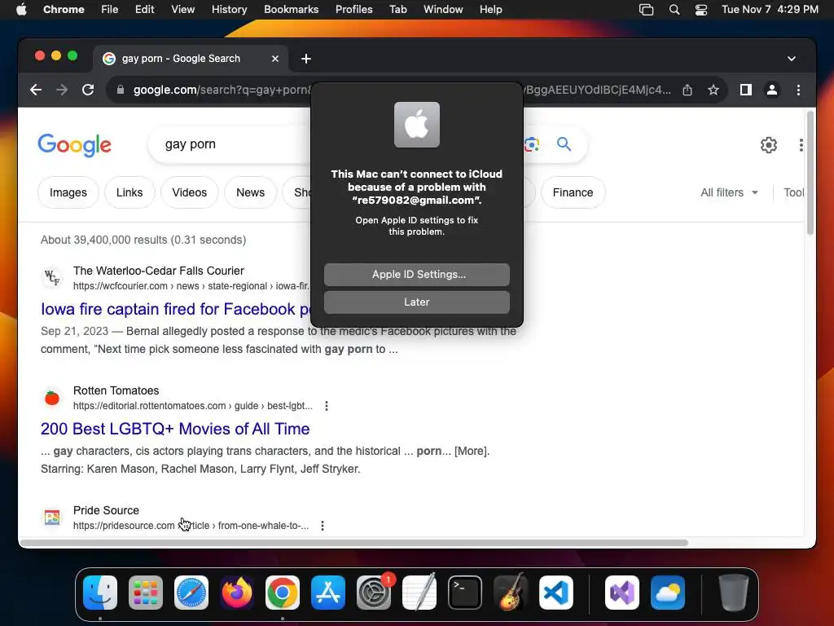This screenshot has height=626, width=834.
Task: Open Chrome's three-dot menu
Action: (x=798, y=90)
